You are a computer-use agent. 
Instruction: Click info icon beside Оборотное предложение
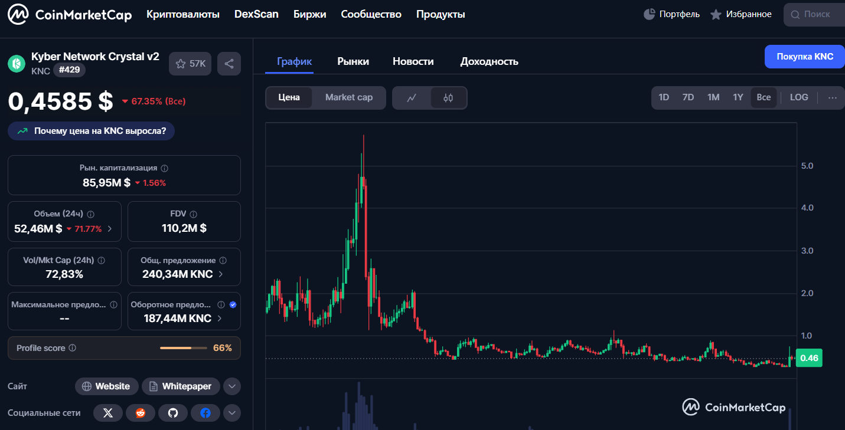pyautogui.click(x=221, y=305)
